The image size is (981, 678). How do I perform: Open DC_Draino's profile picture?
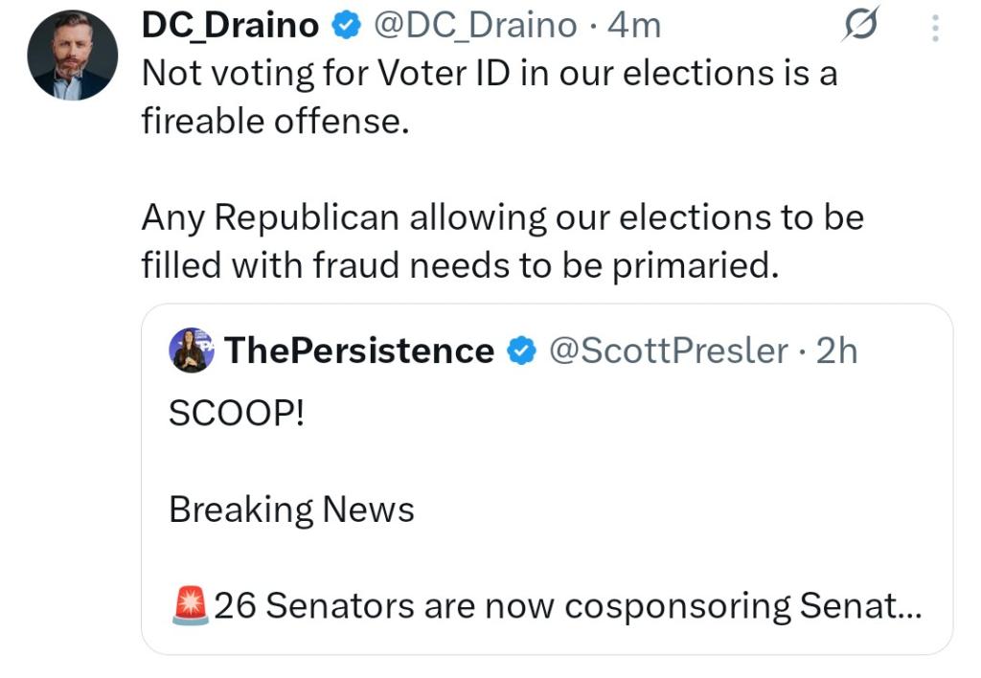[72, 56]
